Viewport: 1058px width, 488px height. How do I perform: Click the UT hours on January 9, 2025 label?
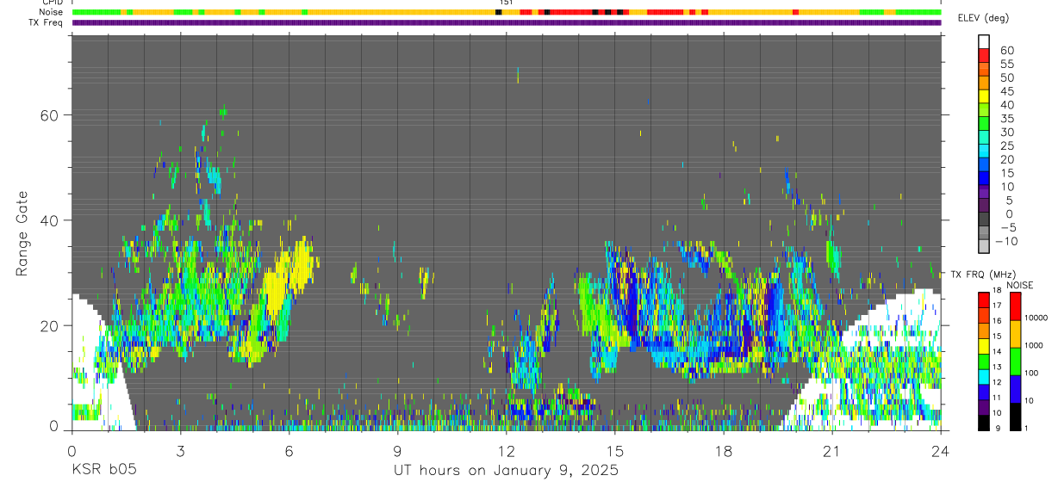(506, 471)
